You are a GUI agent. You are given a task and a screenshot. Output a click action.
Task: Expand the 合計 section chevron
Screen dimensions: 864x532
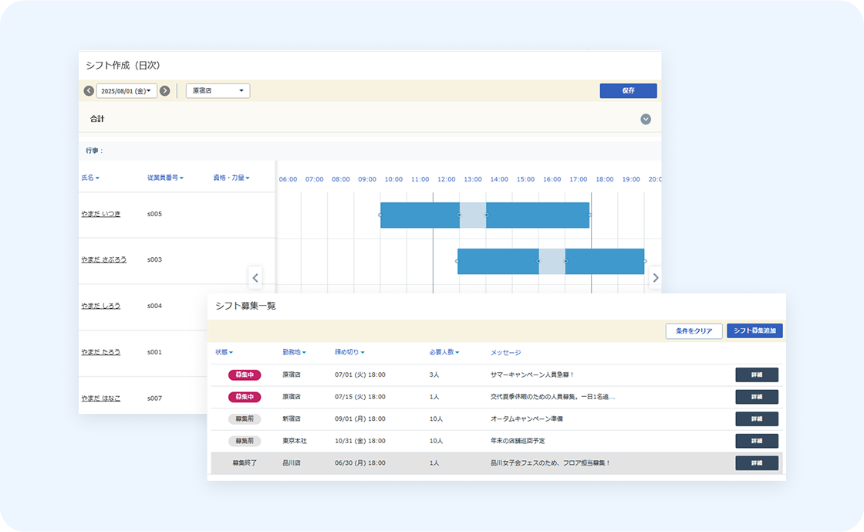(646, 120)
